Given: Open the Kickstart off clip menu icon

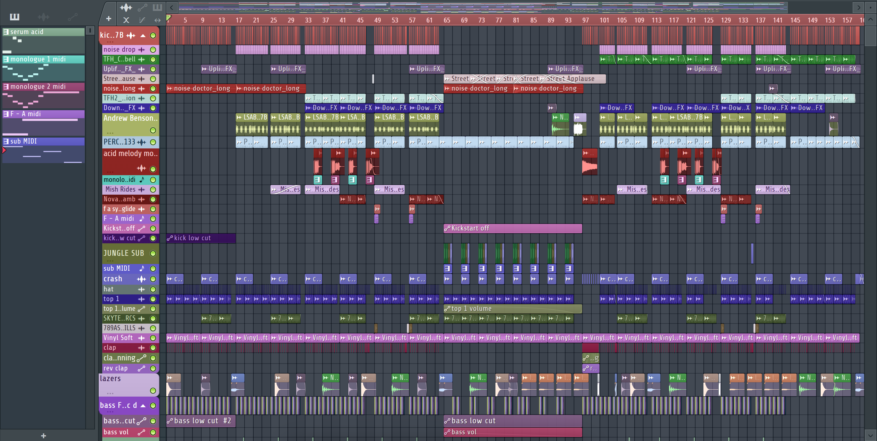Looking at the screenshot, I should point(447,228).
